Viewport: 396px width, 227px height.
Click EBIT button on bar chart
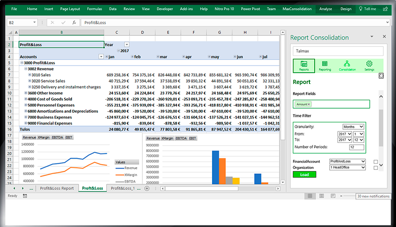point(192,139)
